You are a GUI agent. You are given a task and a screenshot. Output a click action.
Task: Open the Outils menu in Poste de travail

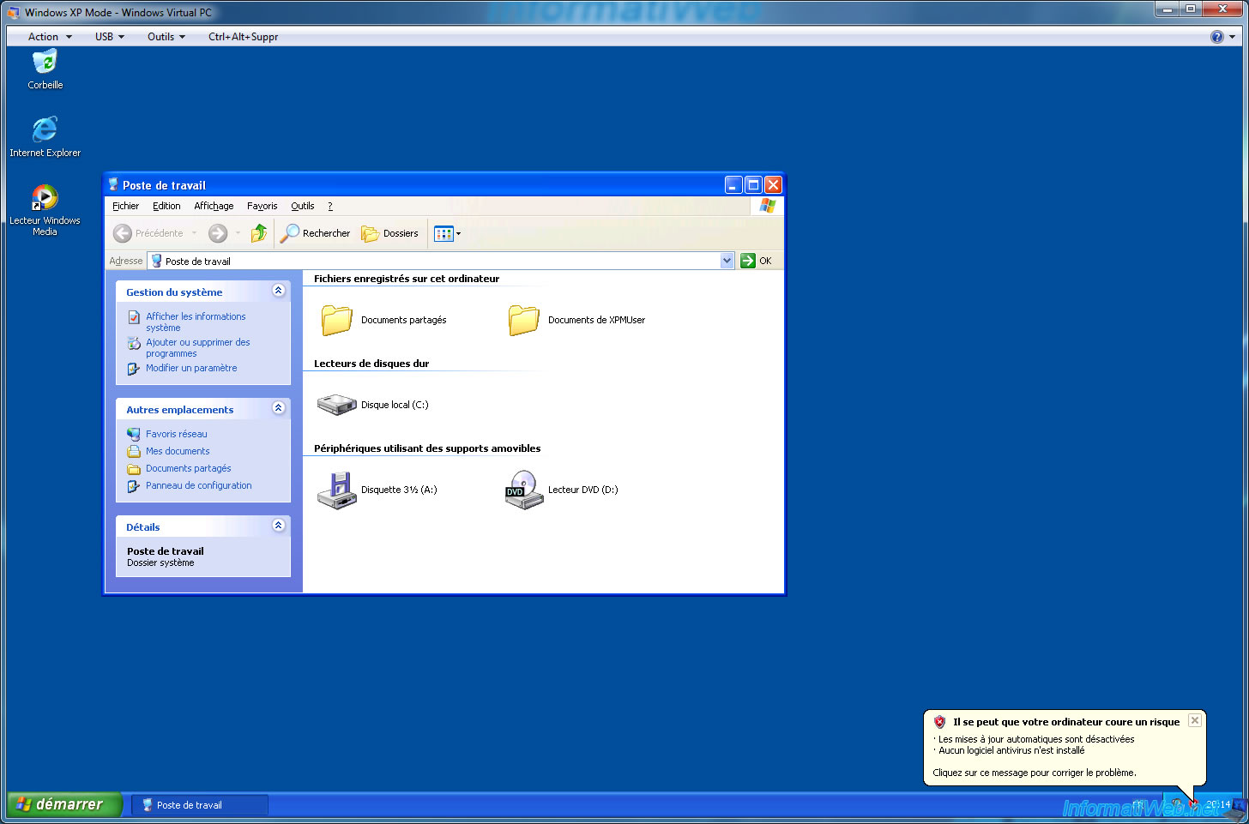[303, 206]
